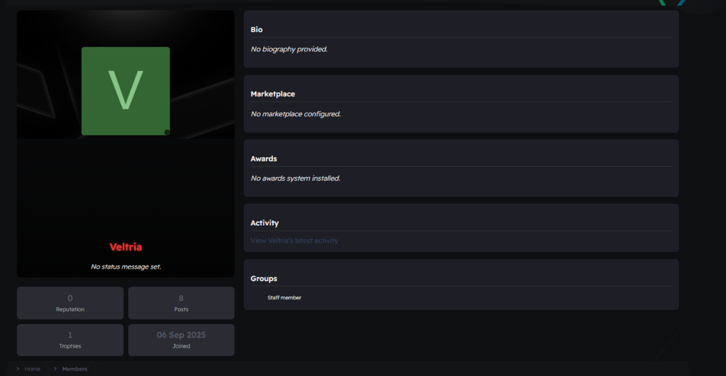Click the chevron icon before Members breadcrumb
726x376 pixels.
tap(55, 369)
